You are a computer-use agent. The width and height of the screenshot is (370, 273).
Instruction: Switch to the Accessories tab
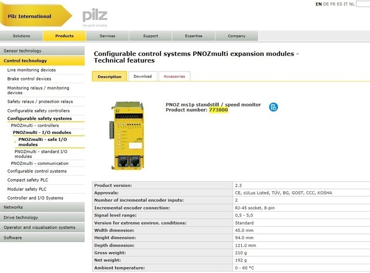pos(174,76)
